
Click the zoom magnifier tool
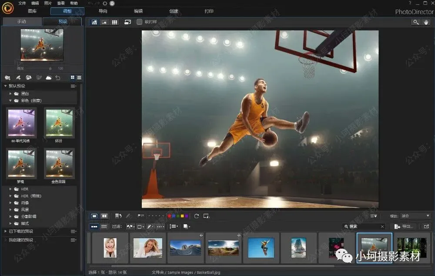pyautogui.click(x=416, y=22)
